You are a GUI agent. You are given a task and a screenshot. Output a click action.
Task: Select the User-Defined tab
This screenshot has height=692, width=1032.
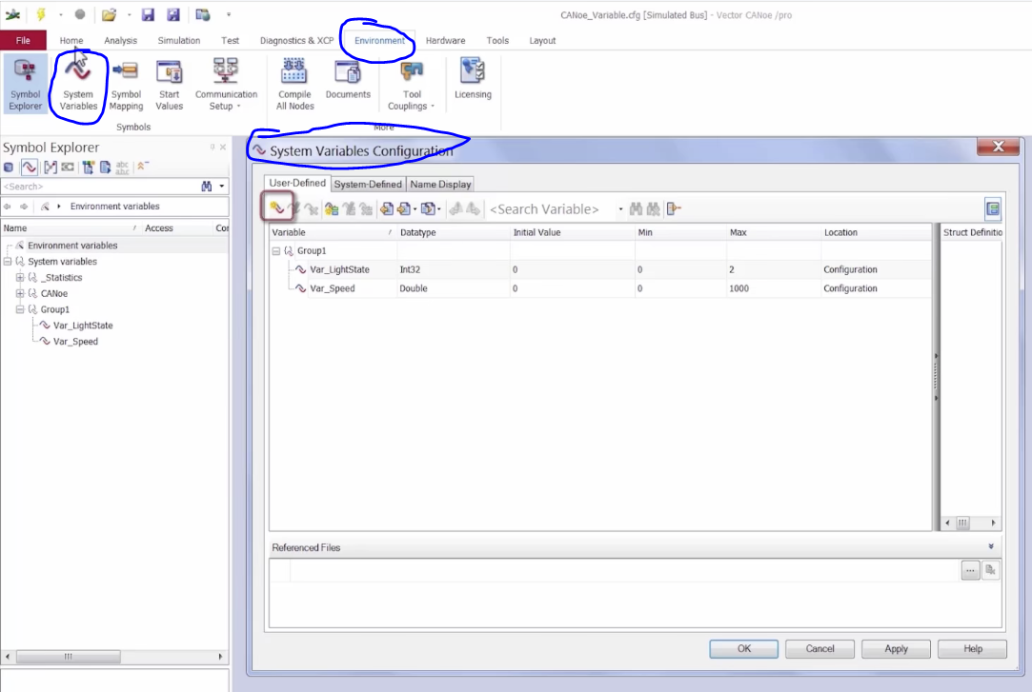[x=297, y=183]
